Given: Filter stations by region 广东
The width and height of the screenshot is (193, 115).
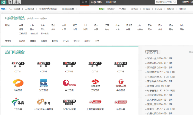Looking at the screenshot, I should pyautogui.click(x=32, y=25).
